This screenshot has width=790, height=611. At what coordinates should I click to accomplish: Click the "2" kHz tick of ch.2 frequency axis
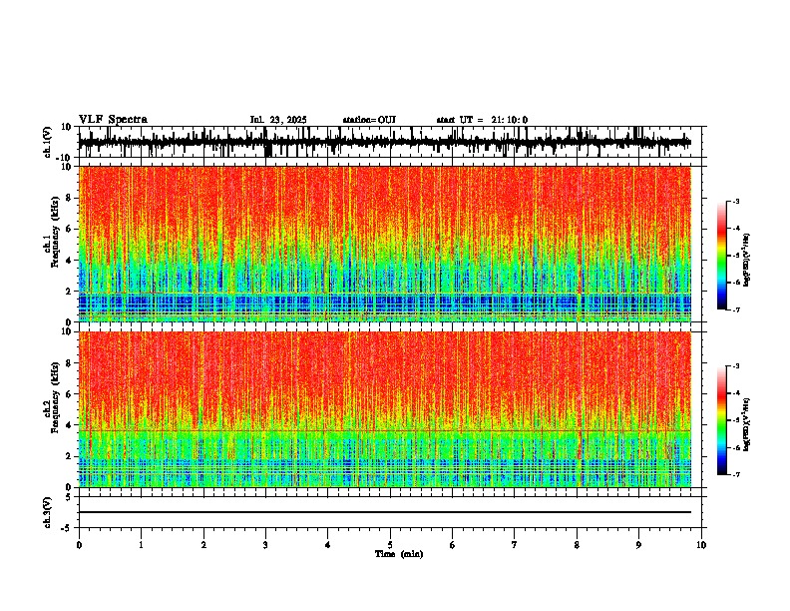point(69,456)
